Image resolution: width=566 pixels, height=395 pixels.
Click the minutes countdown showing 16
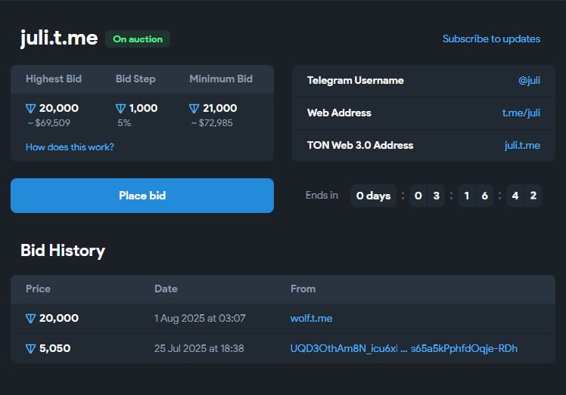tap(475, 196)
